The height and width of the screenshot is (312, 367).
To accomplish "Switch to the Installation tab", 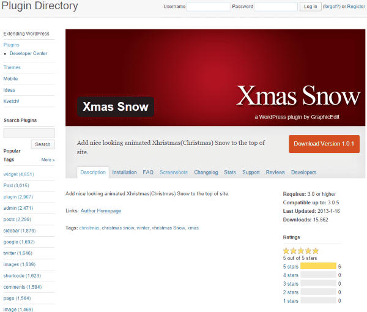I will click(x=124, y=173).
